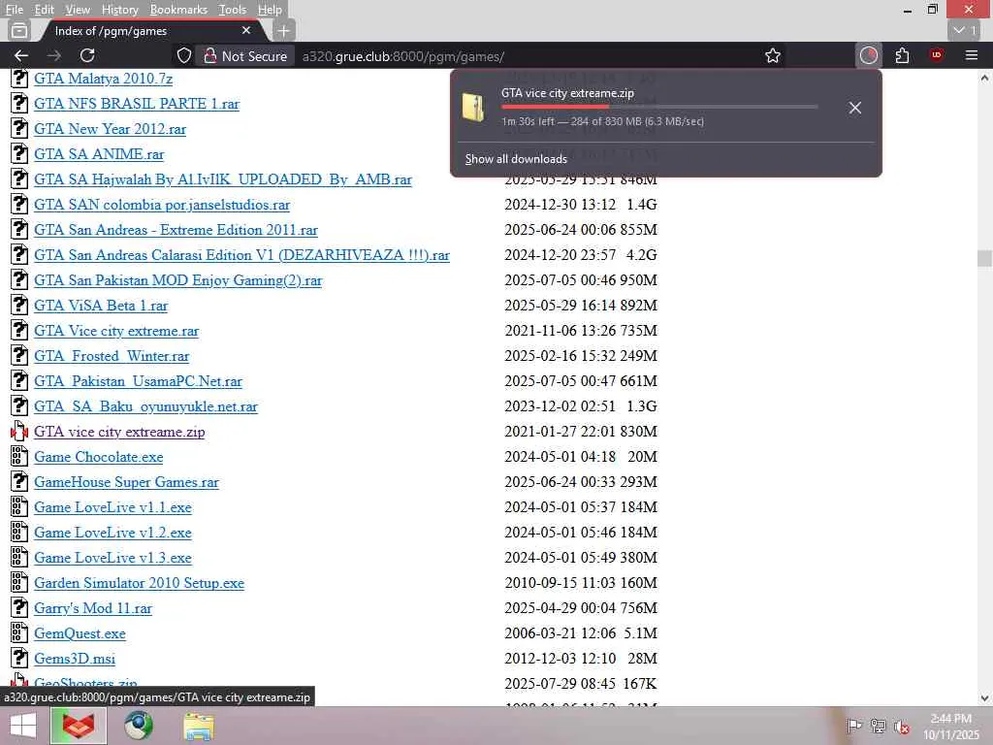Open GTA_Pakistan_UsamaPC.Net.rar link
This screenshot has width=993, height=745.
click(x=138, y=381)
